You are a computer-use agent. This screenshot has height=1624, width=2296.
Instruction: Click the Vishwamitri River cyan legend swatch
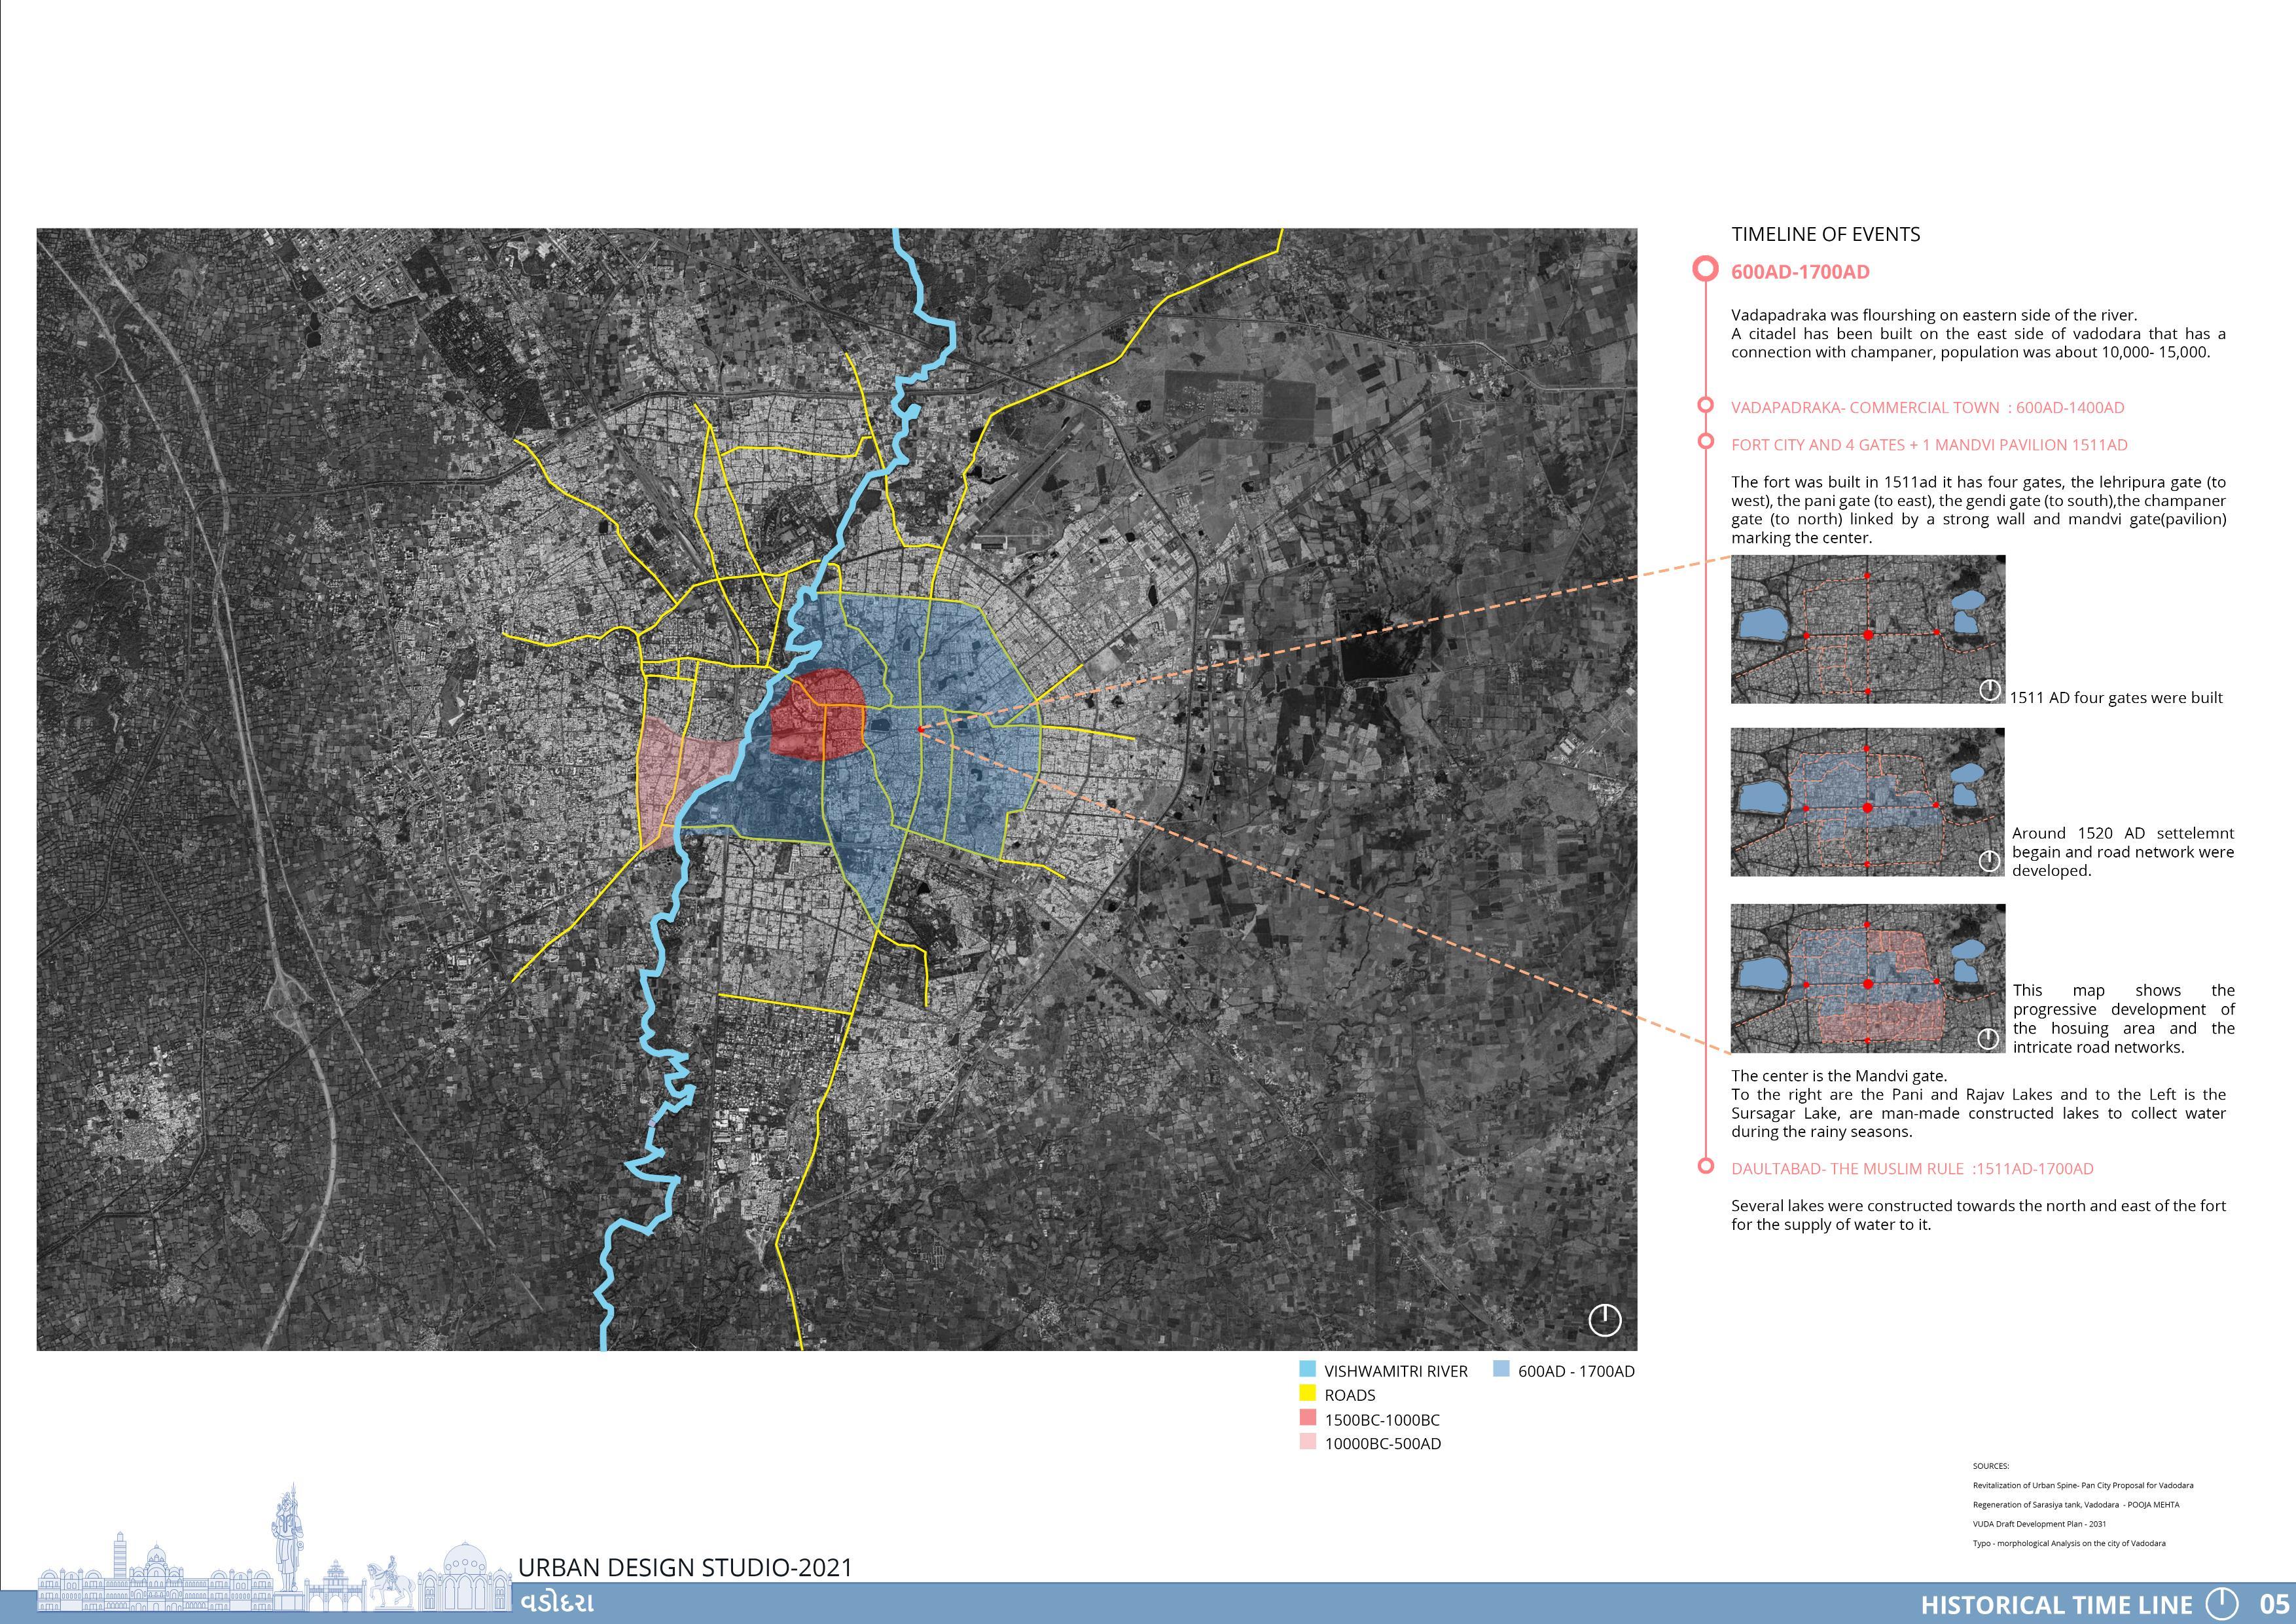(1307, 1370)
